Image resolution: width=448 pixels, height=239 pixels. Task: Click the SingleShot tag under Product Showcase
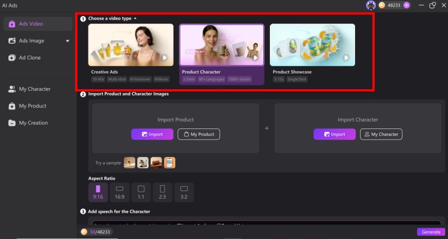pos(297,79)
